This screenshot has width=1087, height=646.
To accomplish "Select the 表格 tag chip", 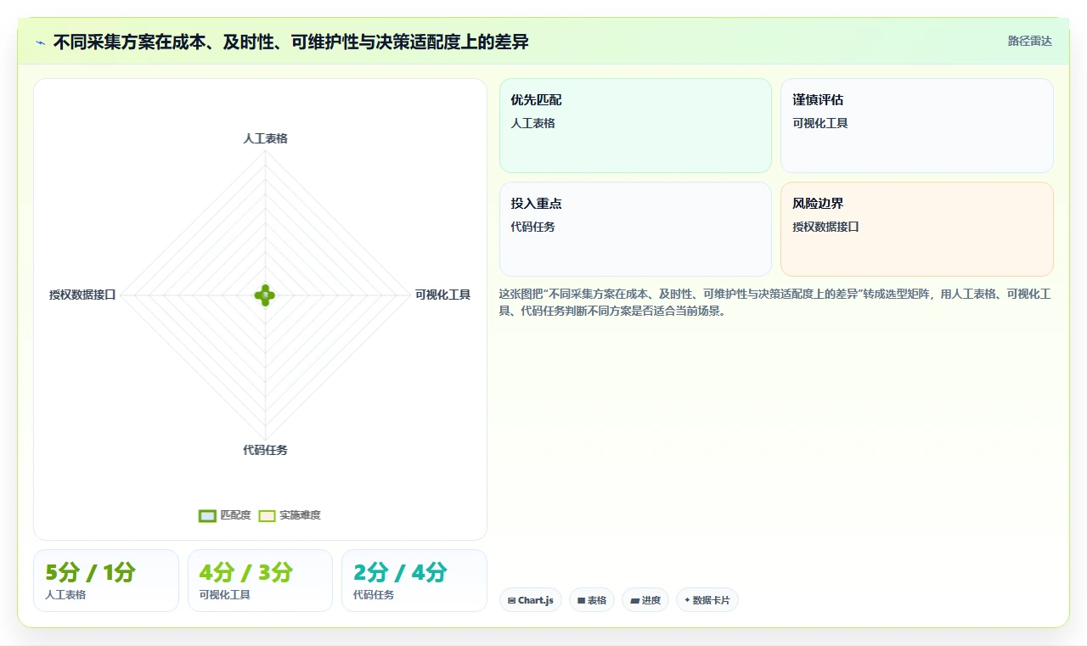I will pos(592,600).
